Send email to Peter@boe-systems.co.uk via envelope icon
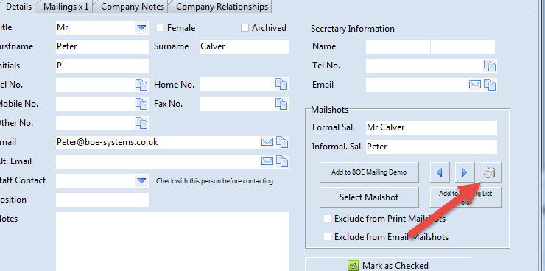545x271 pixels. 267,142
